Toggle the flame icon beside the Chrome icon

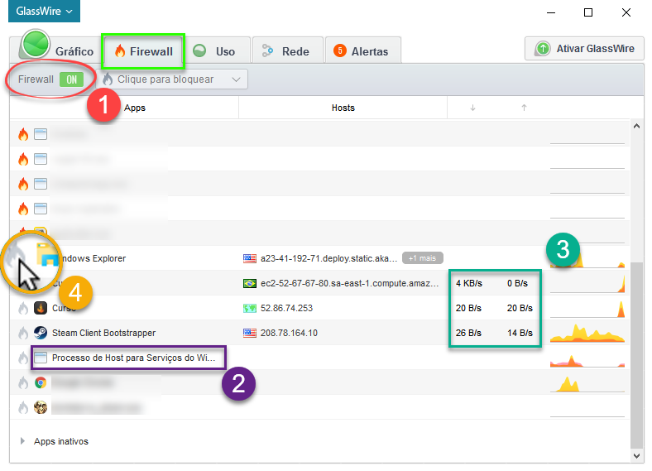tap(23, 382)
